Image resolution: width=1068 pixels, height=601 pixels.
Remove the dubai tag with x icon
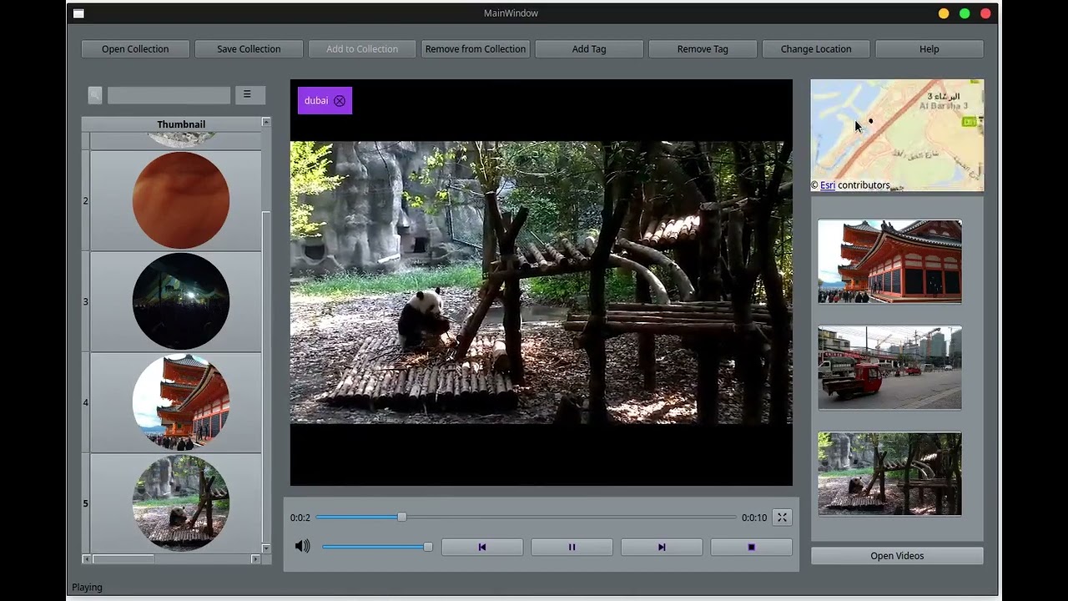340,101
